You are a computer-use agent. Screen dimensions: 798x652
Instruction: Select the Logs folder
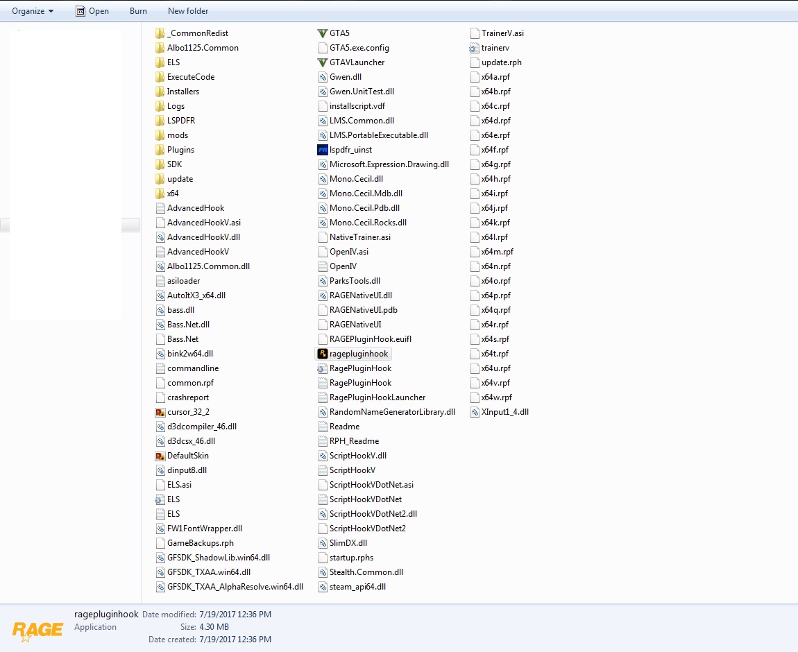tap(170, 106)
